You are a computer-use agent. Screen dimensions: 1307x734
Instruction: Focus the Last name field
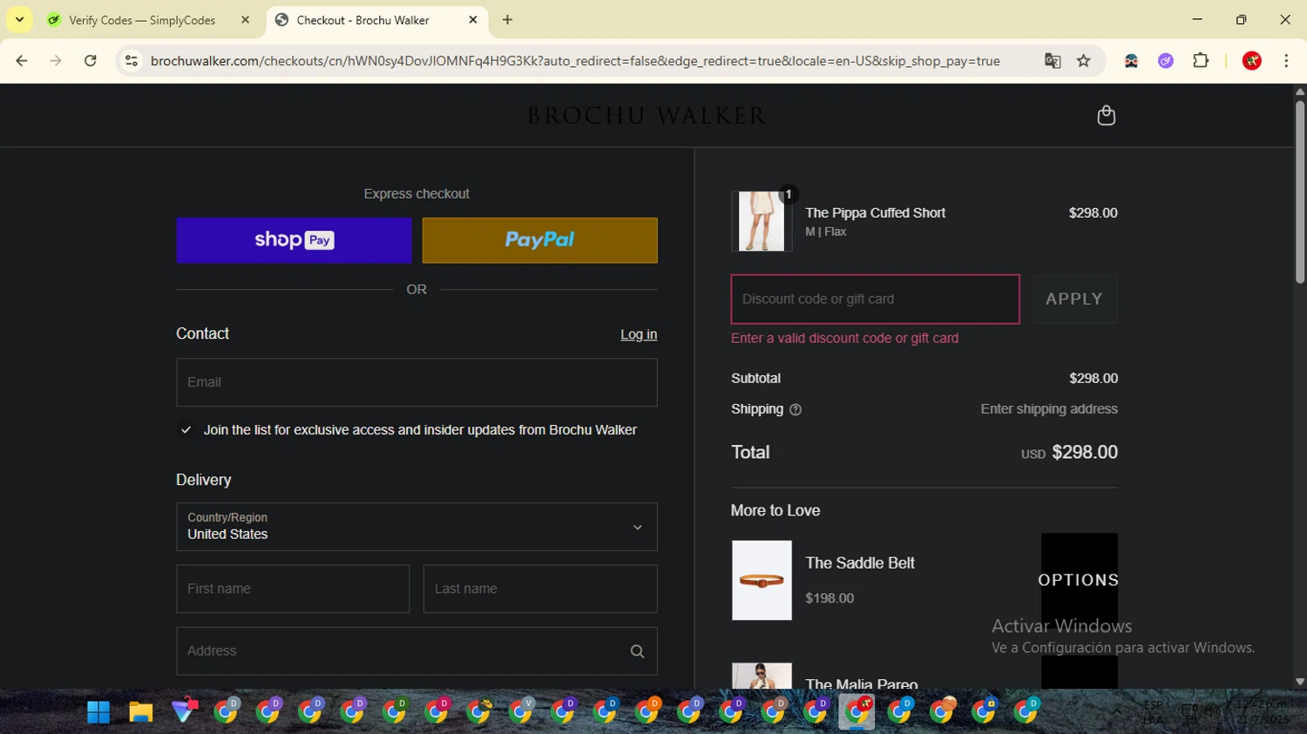pos(540,589)
